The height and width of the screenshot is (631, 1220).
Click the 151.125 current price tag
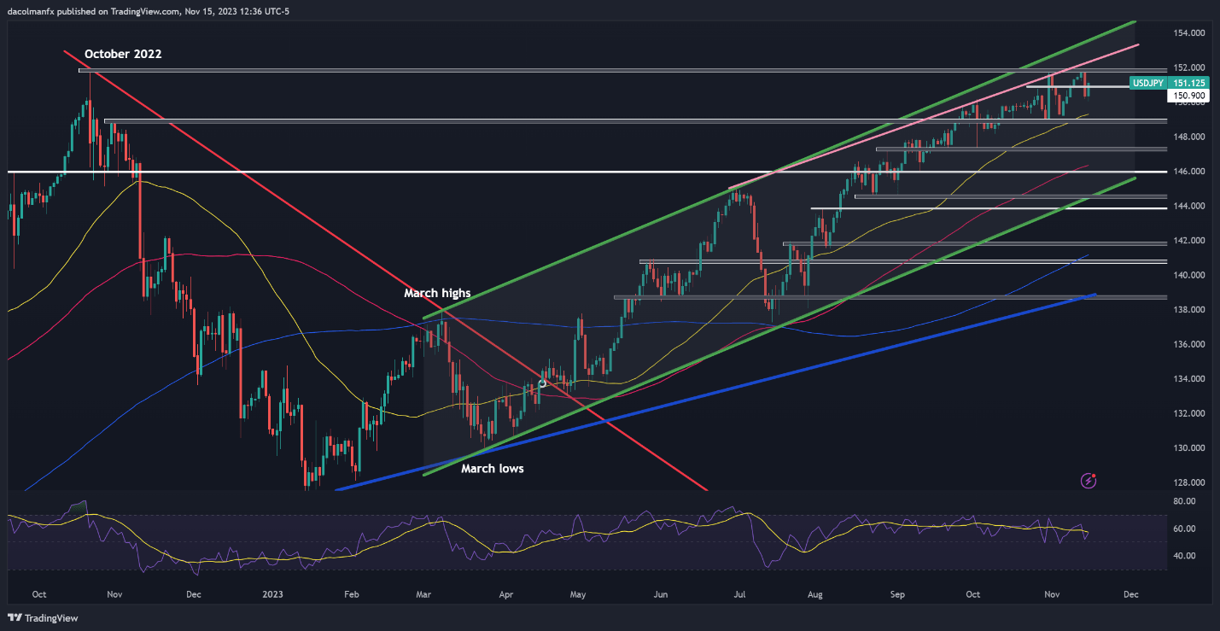point(1189,83)
